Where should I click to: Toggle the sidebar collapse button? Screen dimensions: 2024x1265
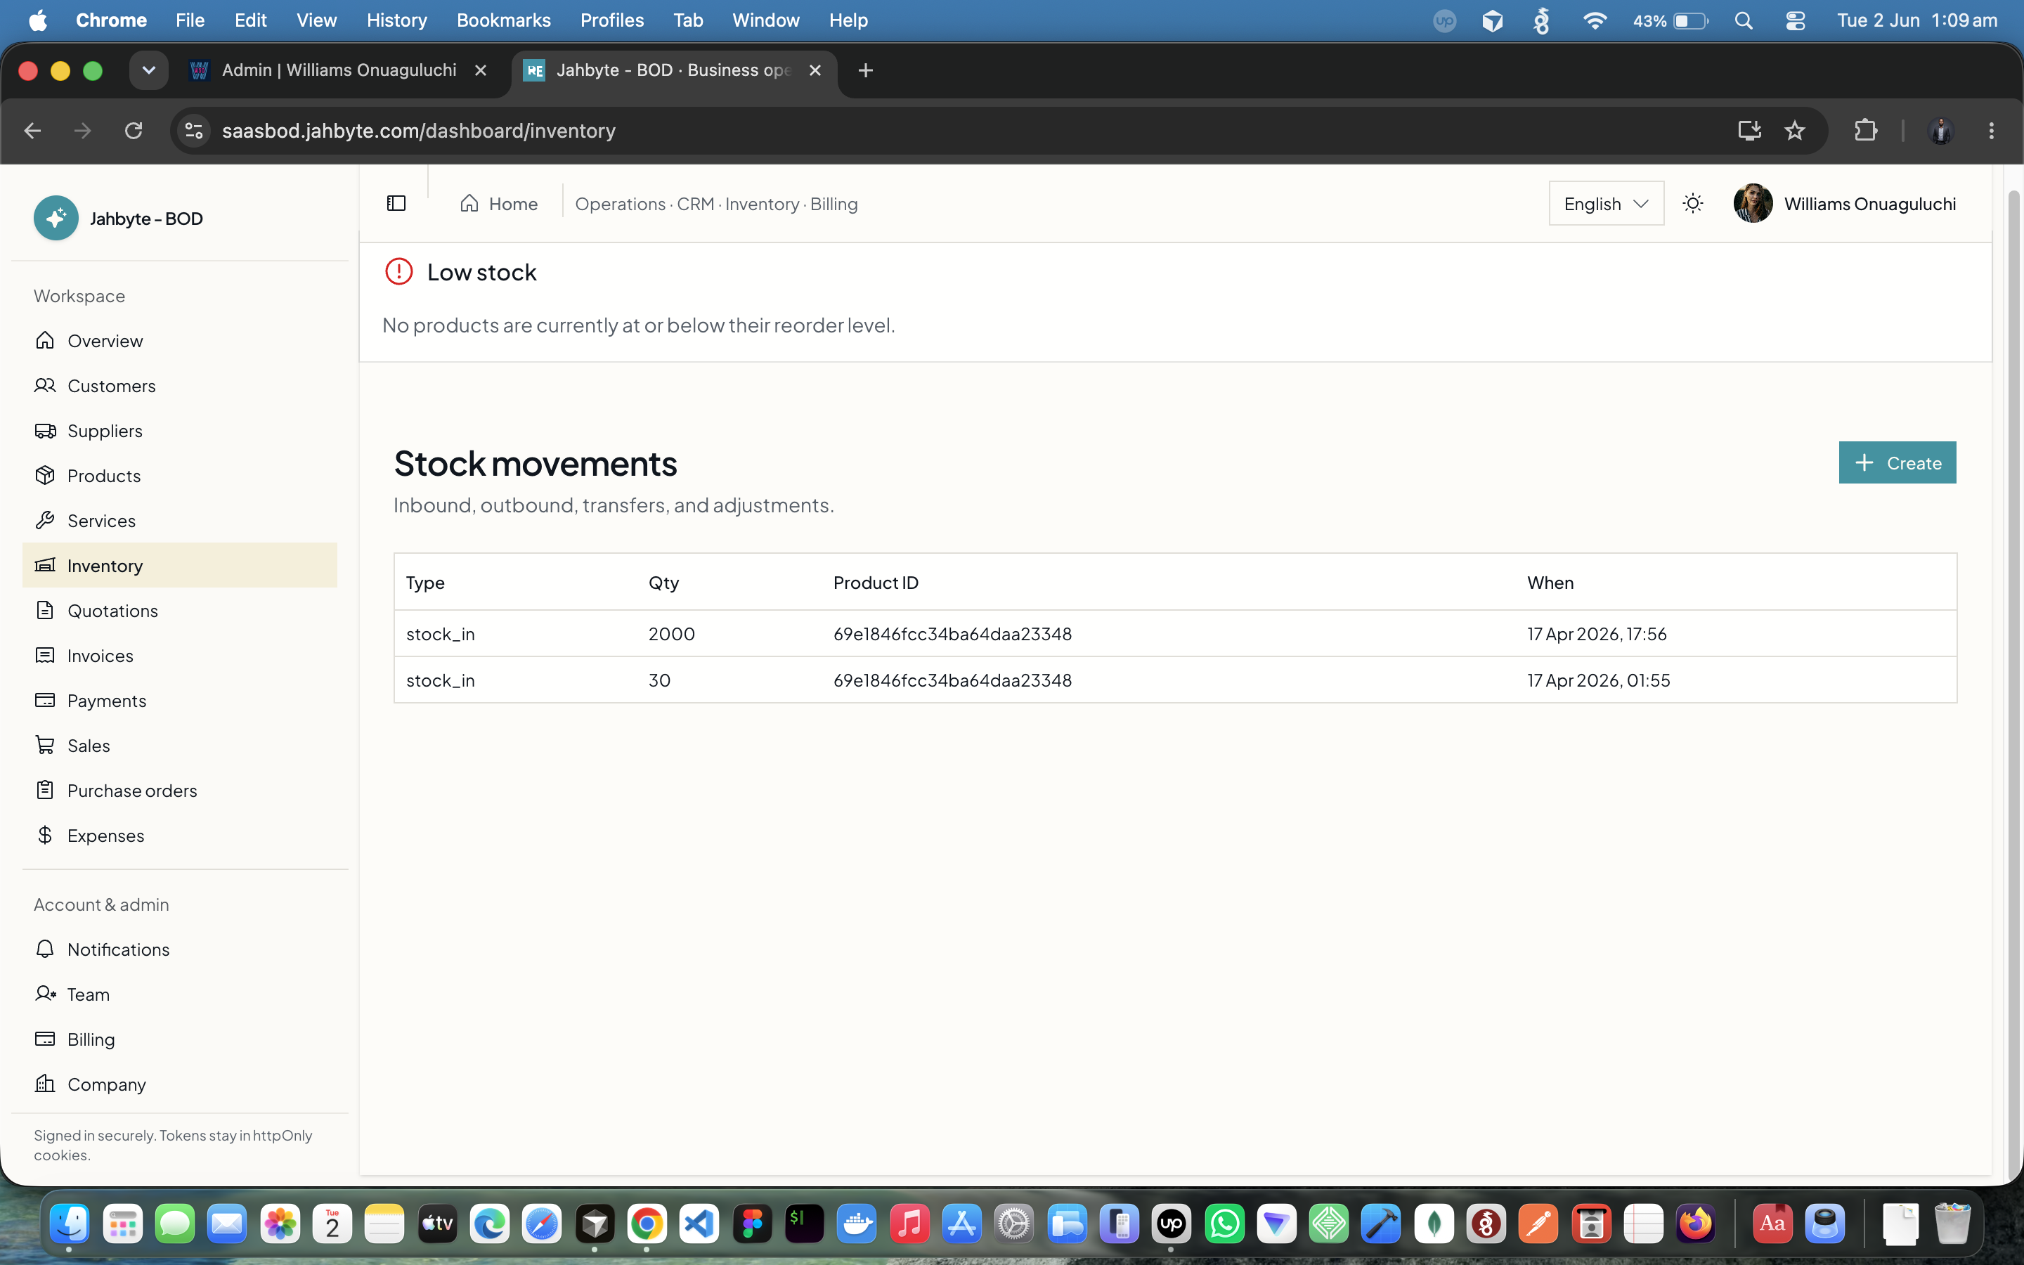396,203
